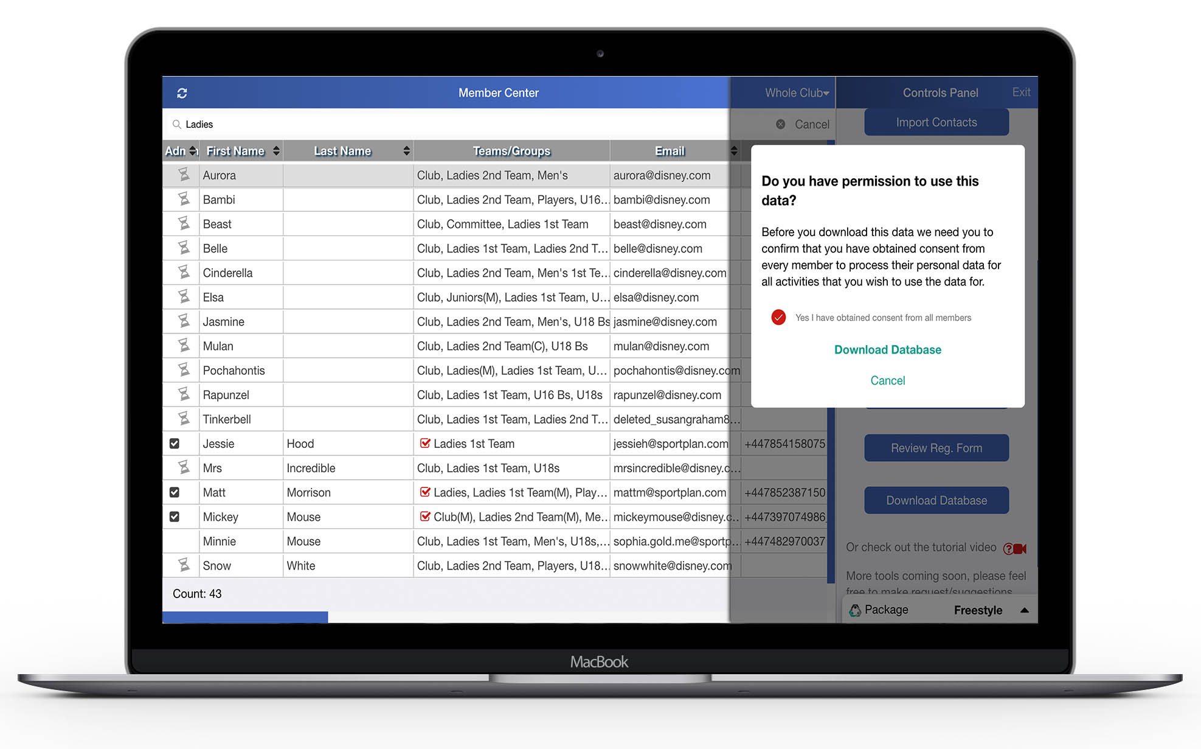
Task: Click the clear search X icon
Action: pos(781,124)
